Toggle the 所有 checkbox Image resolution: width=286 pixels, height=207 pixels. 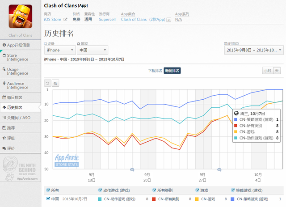pyautogui.click(x=48, y=190)
